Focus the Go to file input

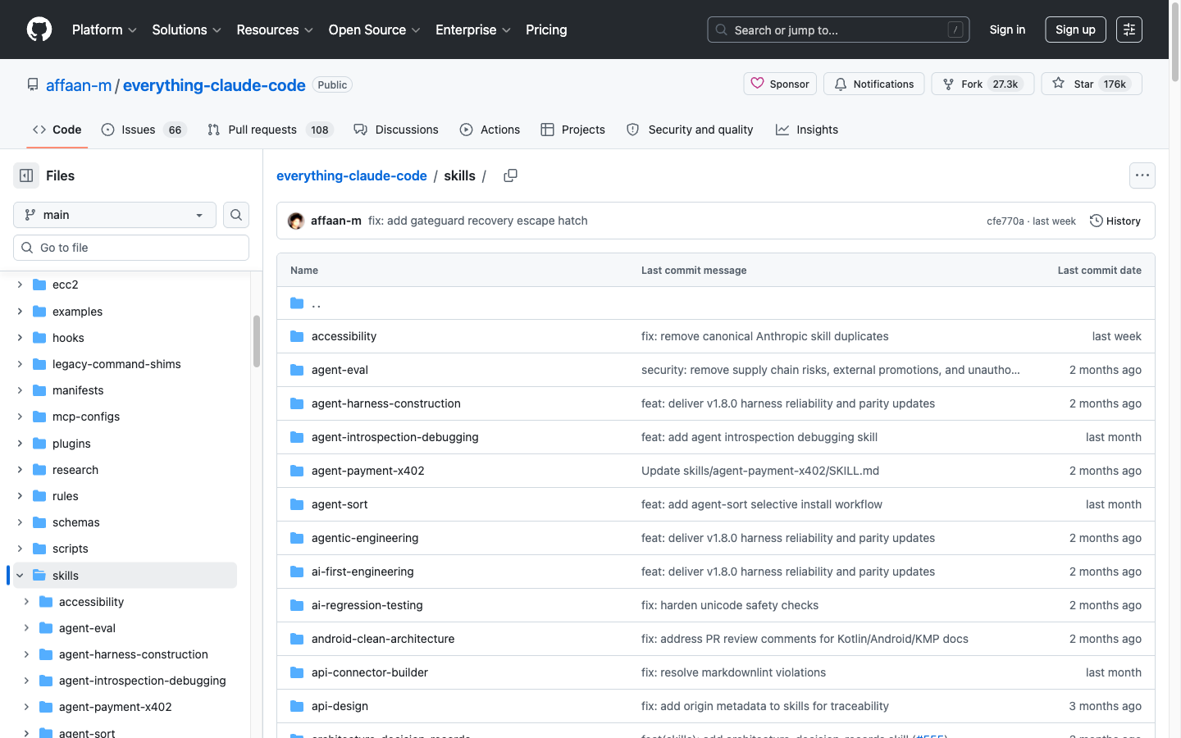pyautogui.click(x=131, y=248)
